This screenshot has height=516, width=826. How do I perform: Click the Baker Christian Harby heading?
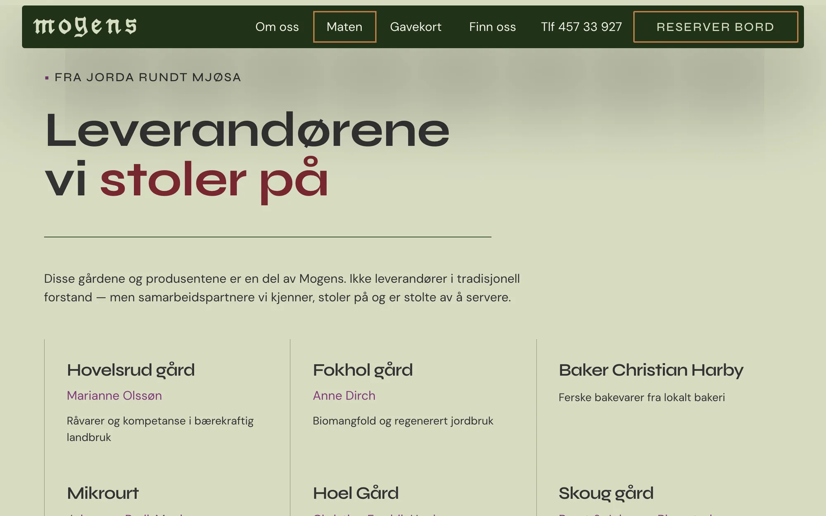pos(651,370)
